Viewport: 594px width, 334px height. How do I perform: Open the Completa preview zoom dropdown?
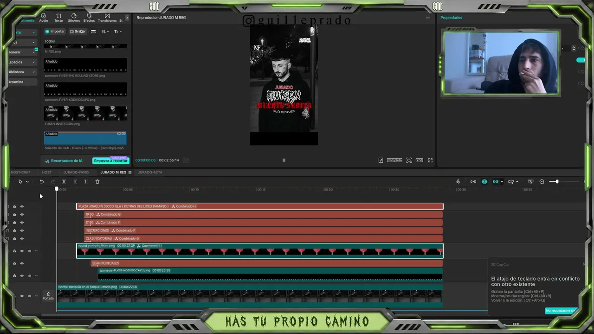click(394, 160)
